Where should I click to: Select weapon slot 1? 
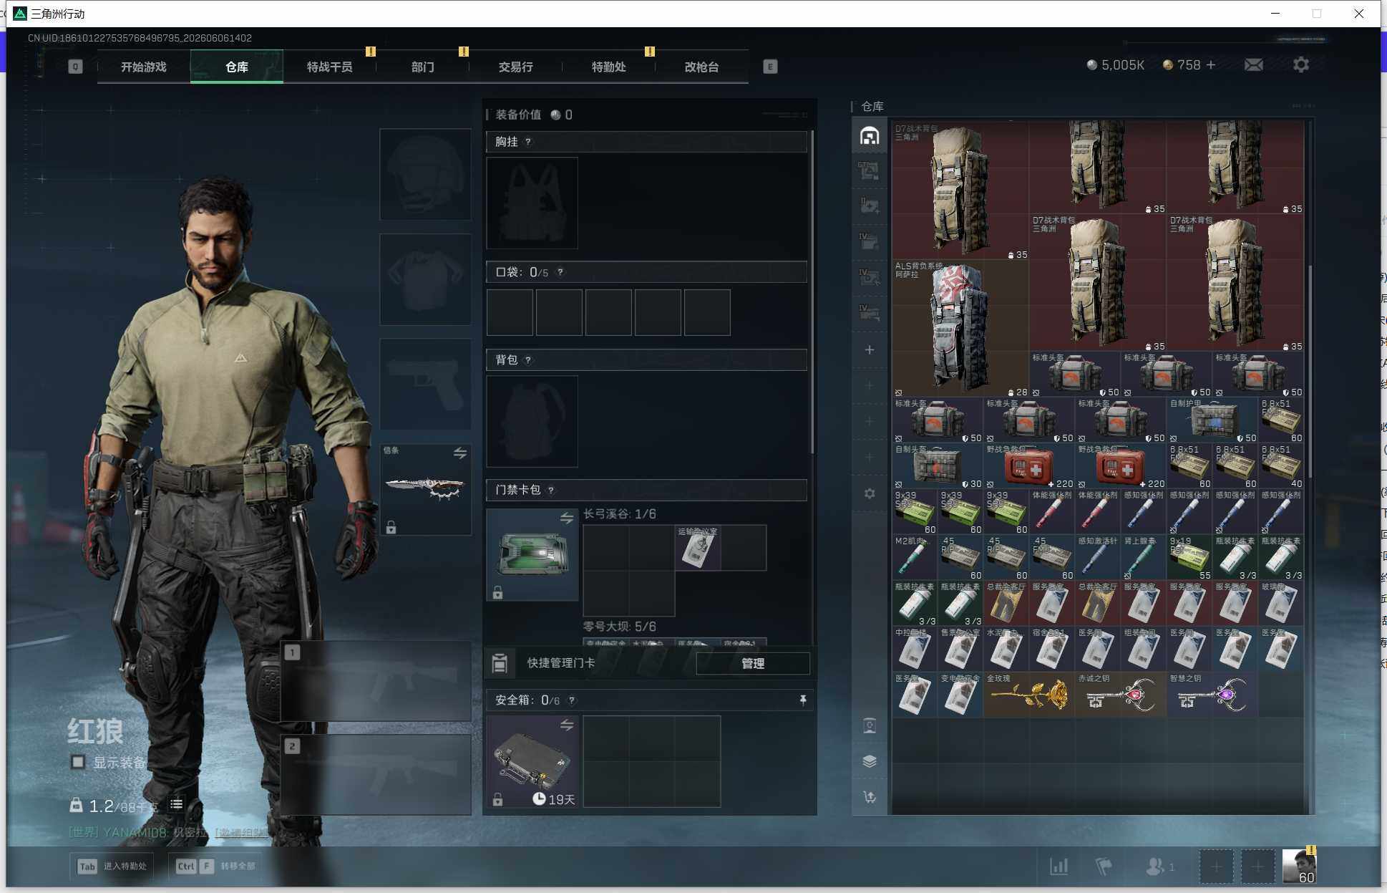click(376, 680)
